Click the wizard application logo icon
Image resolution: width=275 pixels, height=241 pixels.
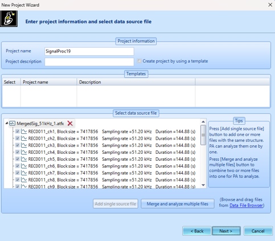[9, 19]
